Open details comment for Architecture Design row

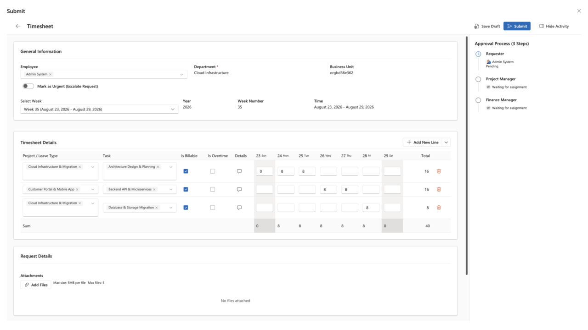click(239, 171)
